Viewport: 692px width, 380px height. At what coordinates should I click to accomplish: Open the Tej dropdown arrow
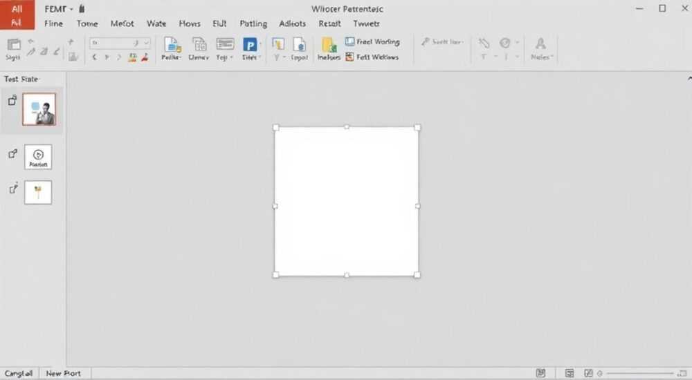[x=231, y=58]
